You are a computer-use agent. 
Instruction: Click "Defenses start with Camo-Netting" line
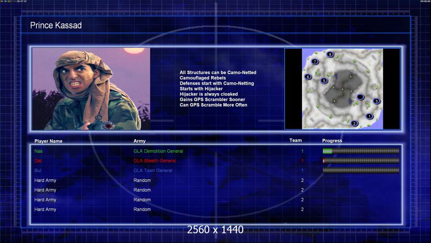[217, 83]
